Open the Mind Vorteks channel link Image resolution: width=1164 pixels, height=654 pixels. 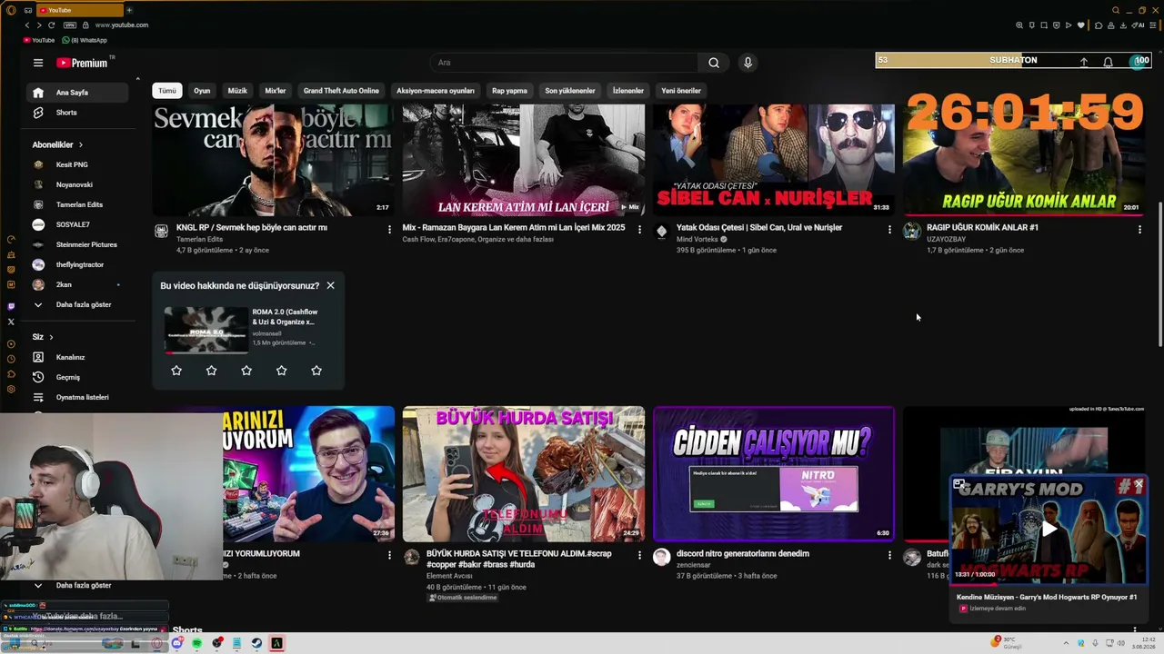(697, 239)
